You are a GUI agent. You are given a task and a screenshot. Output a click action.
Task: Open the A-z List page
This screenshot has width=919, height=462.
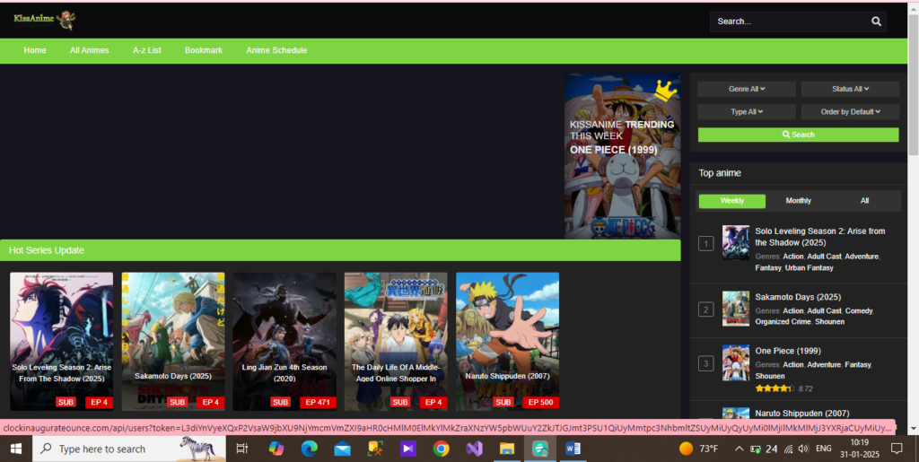point(146,50)
